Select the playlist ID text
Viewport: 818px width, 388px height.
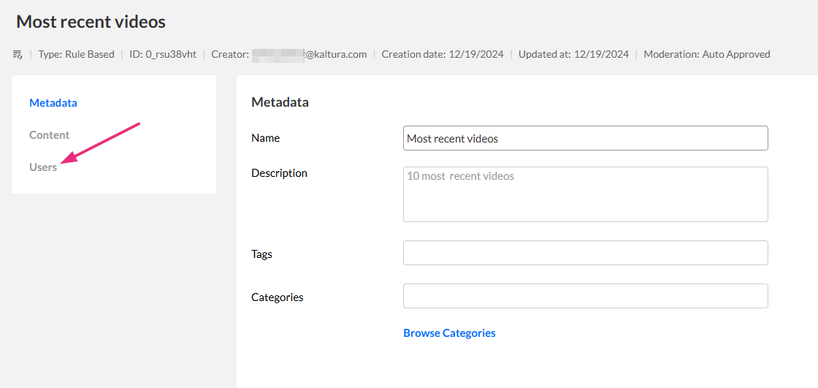(163, 54)
